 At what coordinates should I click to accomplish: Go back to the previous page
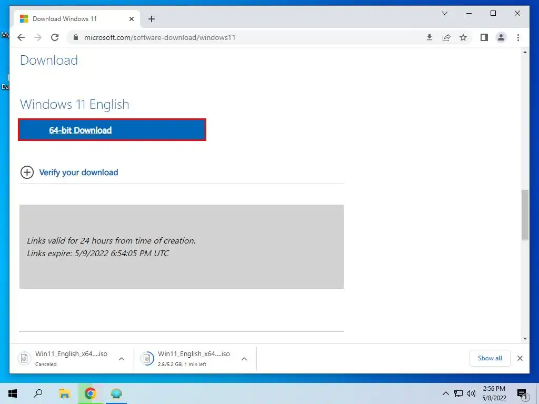(x=21, y=37)
